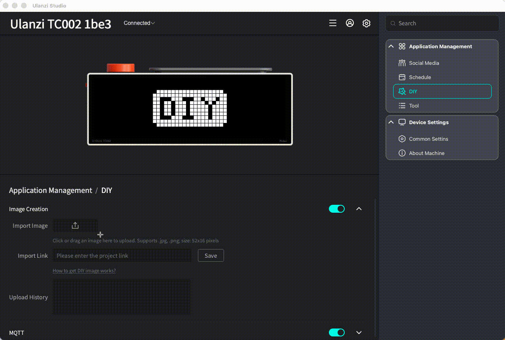Click the DIY pixel display preview

[190, 108]
